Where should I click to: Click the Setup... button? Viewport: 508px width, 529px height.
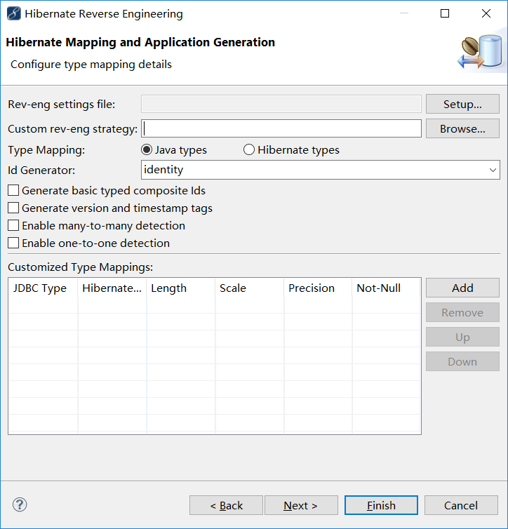462,104
